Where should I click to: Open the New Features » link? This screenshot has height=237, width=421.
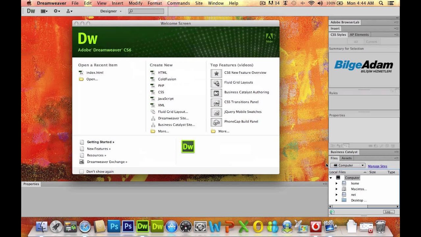(99, 149)
